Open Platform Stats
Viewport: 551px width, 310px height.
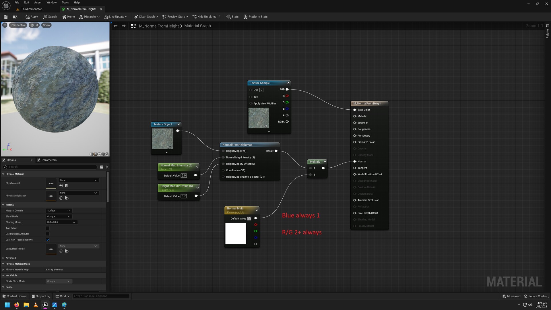pyautogui.click(x=255, y=17)
